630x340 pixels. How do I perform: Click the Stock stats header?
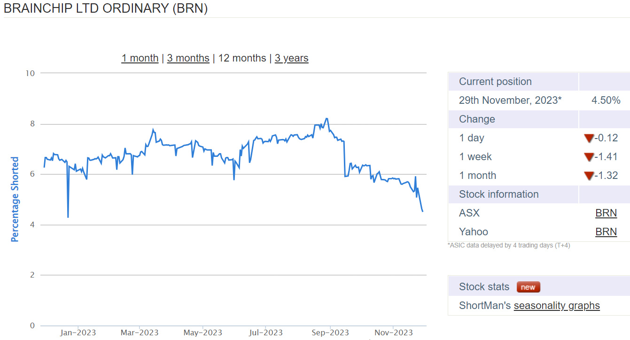[484, 287]
